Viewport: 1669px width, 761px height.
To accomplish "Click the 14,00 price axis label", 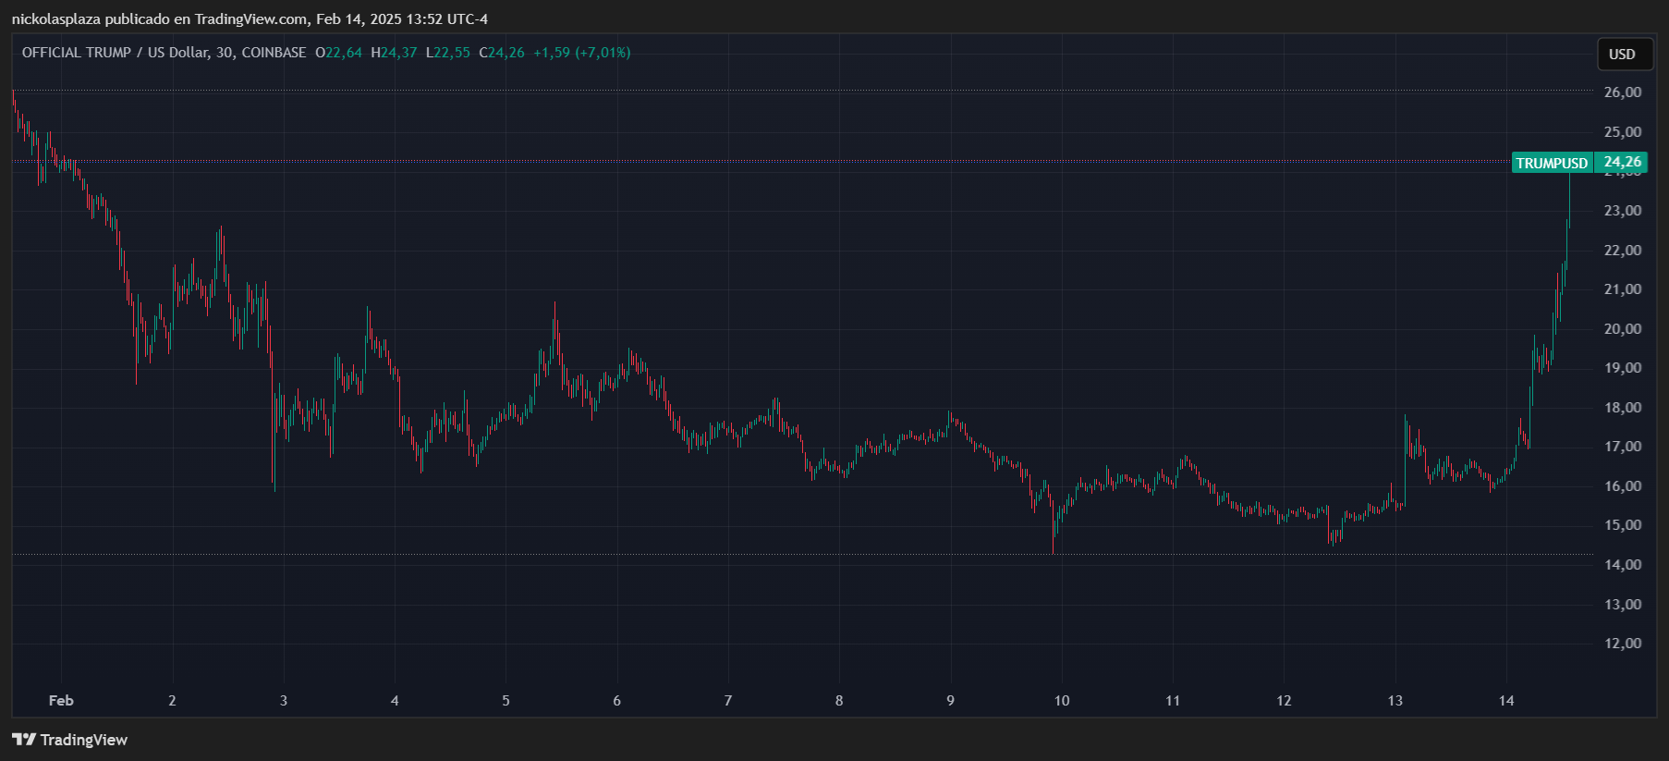I will [x=1623, y=565].
